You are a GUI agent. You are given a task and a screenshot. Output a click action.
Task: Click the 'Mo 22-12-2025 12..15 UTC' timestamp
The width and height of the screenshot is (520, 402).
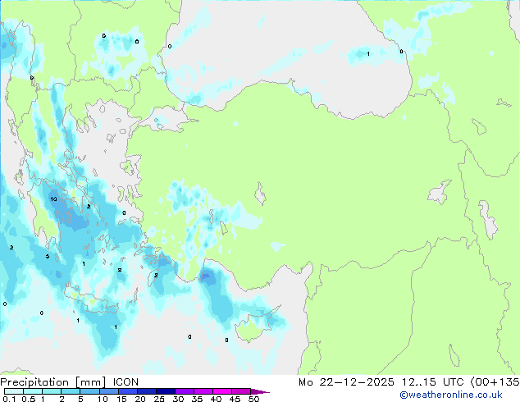[x=381, y=382]
